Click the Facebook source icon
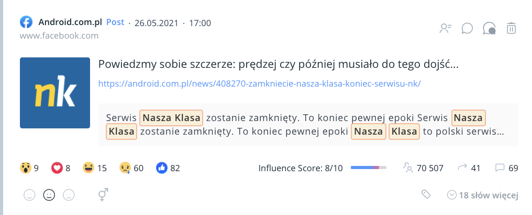The width and height of the screenshot is (532, 215). 26,22
